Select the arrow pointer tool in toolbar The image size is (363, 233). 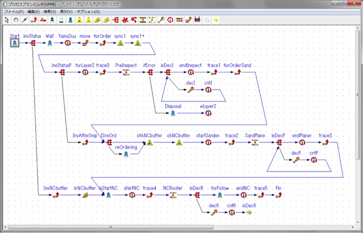point(7,20)
